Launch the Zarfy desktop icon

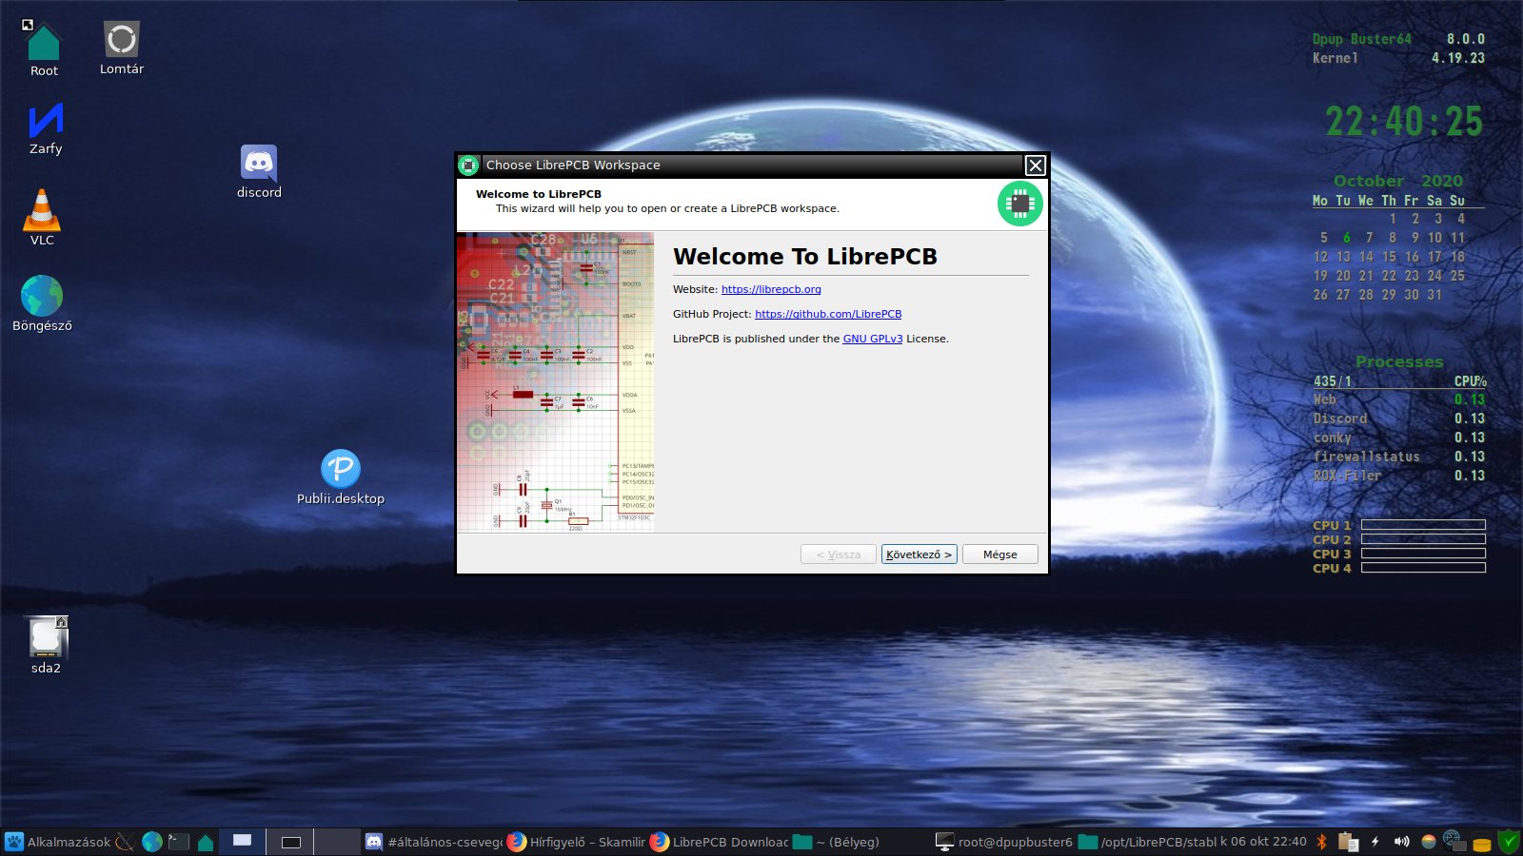pos(45,128)
